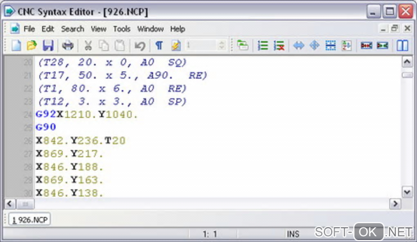Click the document icon left of File menu

coord(15,29)
